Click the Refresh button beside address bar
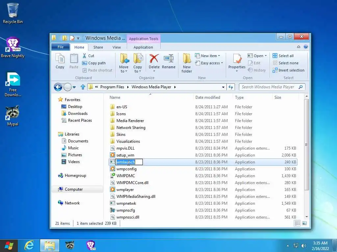The width and height of the screenshot is (337, 252). click(231, 87)
